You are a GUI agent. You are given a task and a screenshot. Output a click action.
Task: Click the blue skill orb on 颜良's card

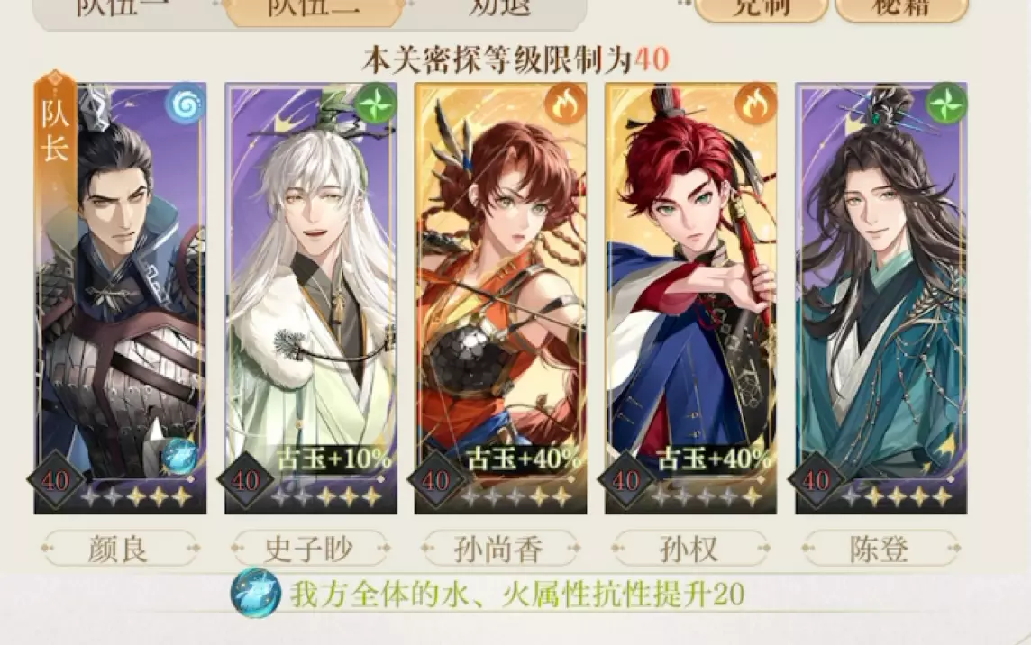tap(179, 456)
